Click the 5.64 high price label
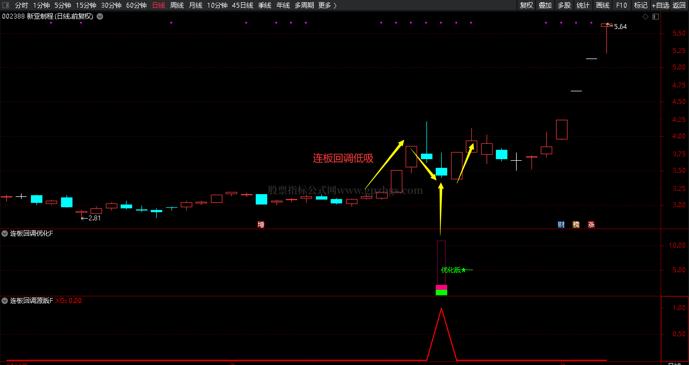The image size is (689, 365). pyautogui.click(x=620, y=27)
